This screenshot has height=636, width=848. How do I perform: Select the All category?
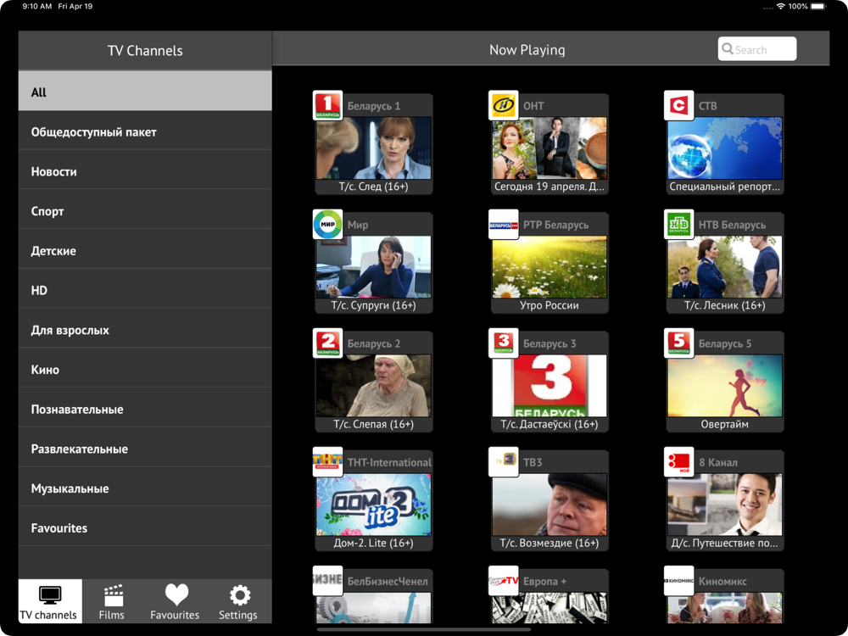pyautogui.click(x=145, y=91)
